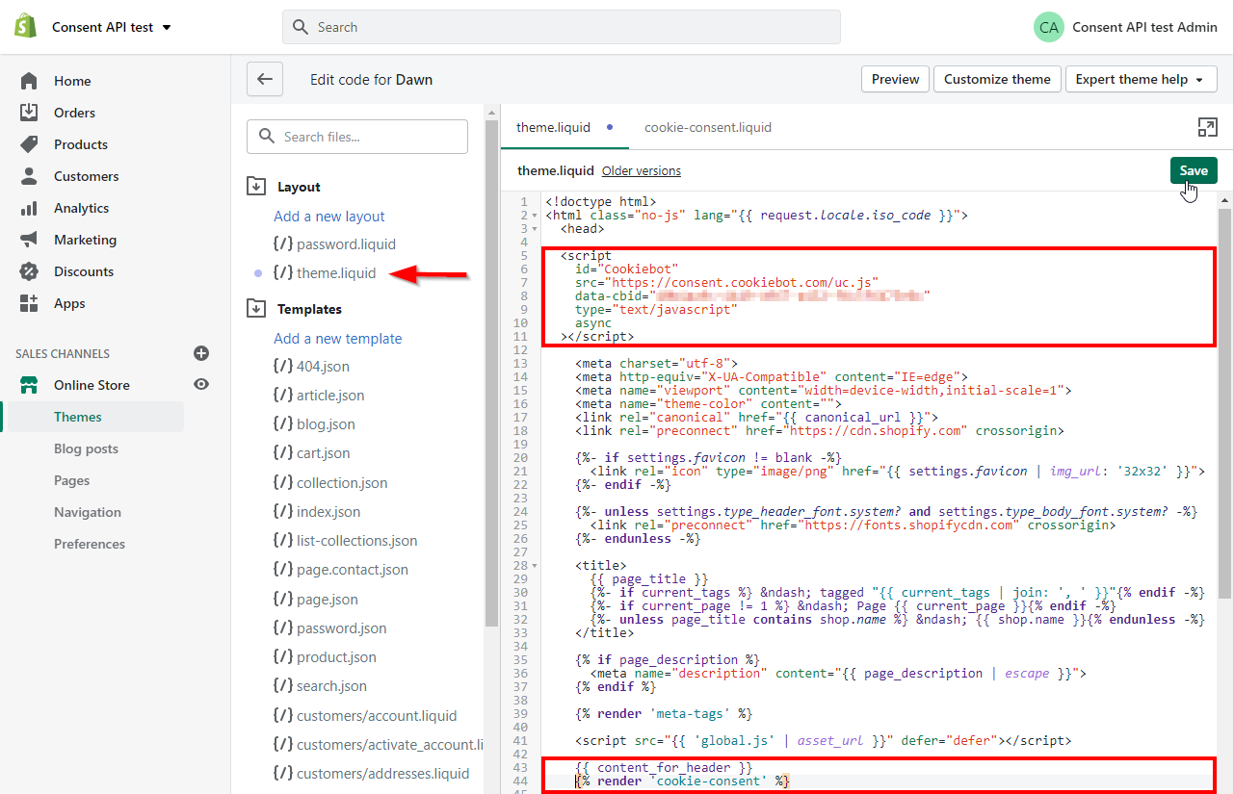Image resolution: width=1234 pixels, height=794 pixels.
Task: Open Pages in the sidebar
Action: 71,480
